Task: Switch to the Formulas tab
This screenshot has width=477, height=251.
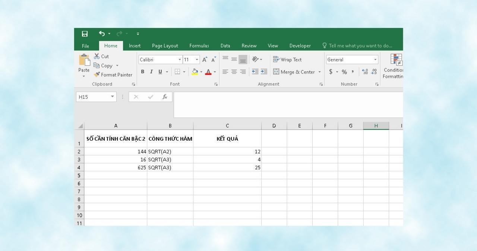Action: point(199,46)
